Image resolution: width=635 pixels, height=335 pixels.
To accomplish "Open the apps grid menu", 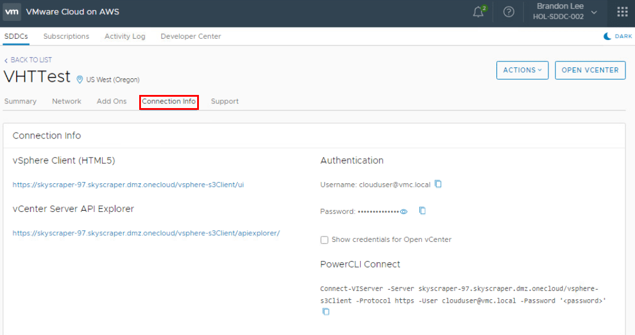I will tap(622, 12).
